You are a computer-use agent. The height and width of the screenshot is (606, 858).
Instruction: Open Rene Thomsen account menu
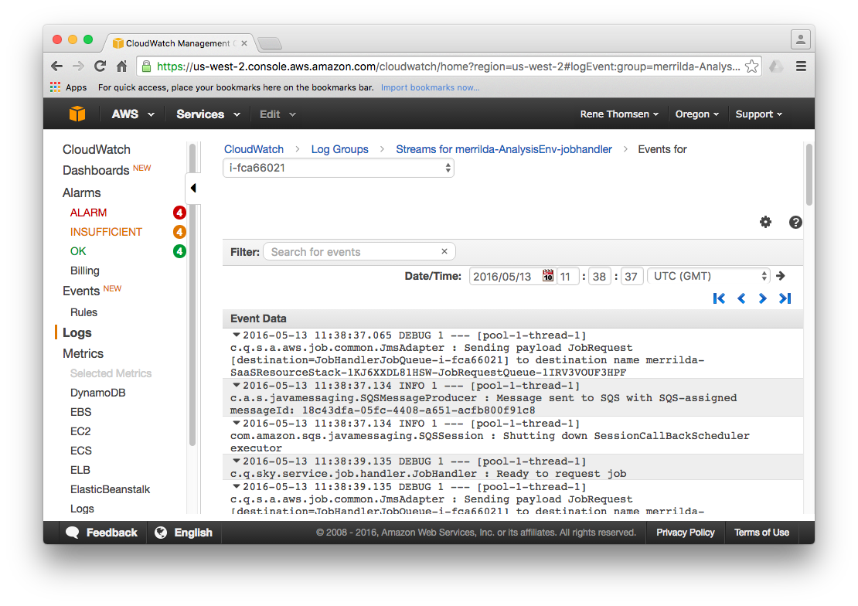(619, 114)
